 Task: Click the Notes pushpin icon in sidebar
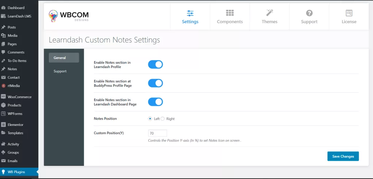click(3, 69)
